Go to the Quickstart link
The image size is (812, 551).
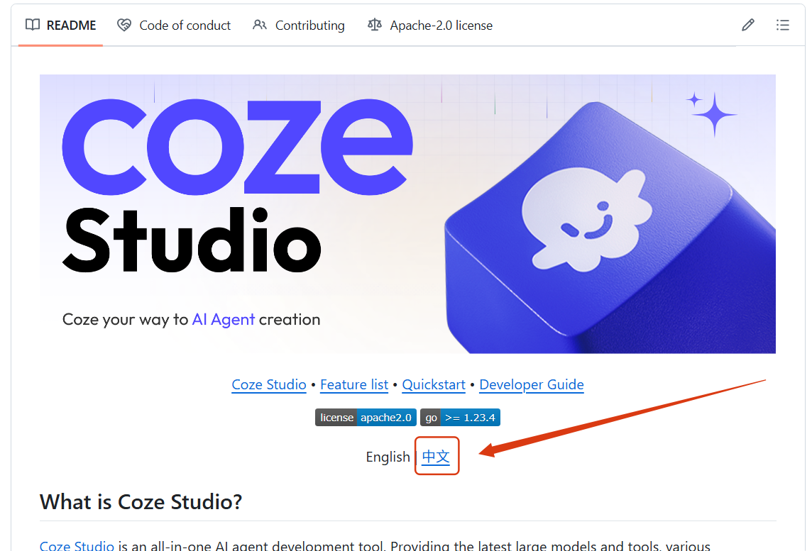(434, 385)
